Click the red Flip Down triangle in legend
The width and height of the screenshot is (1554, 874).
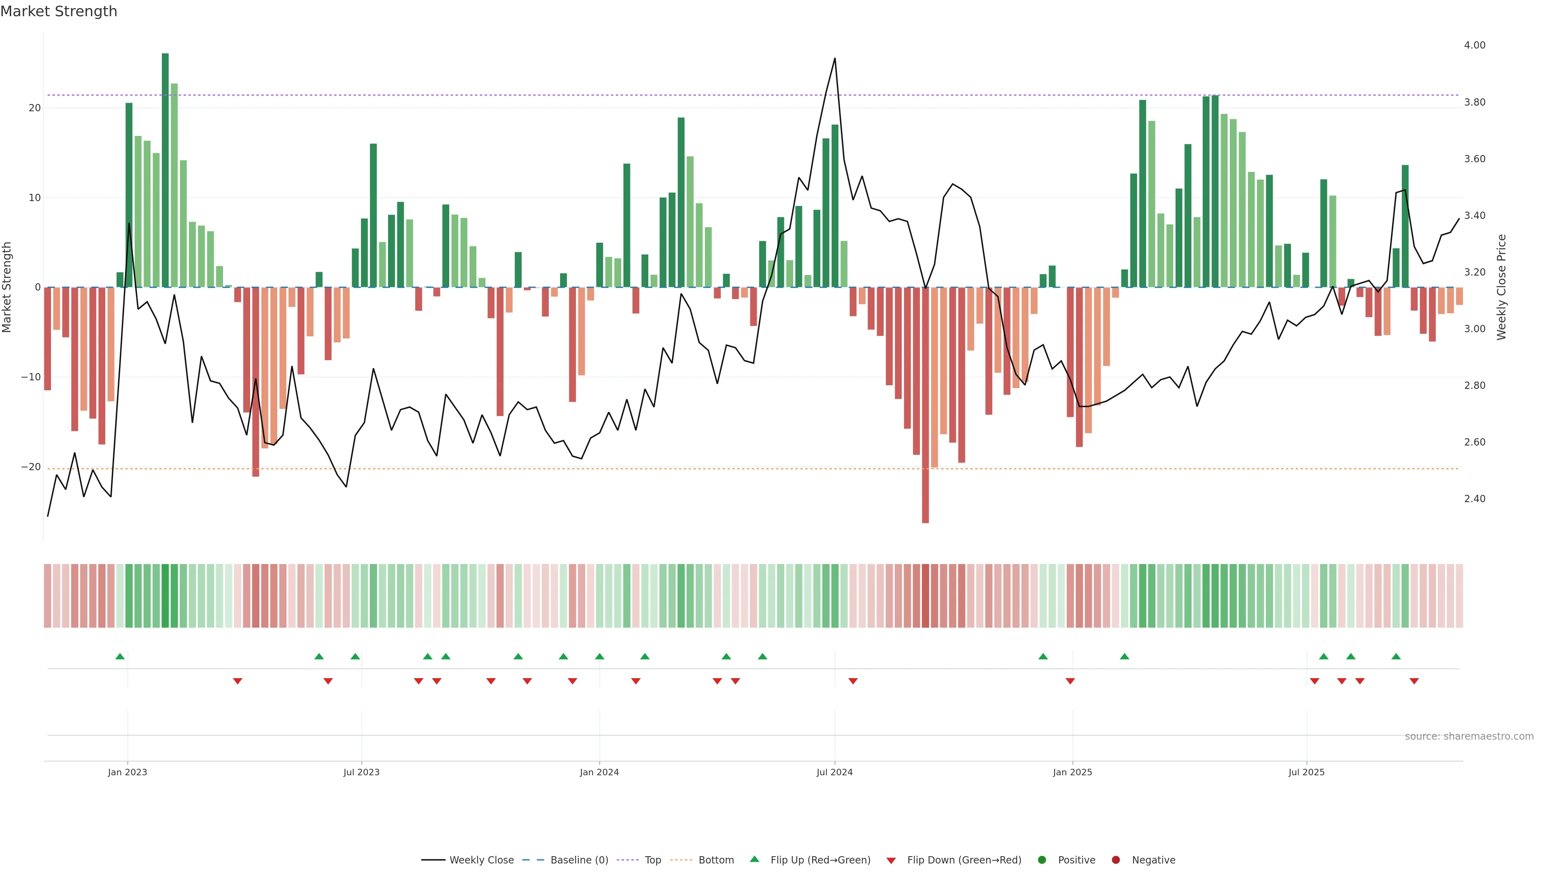click(891, 861)
